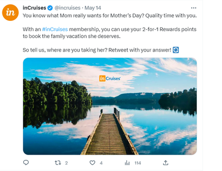Open the lake pier image attachment
This screenshot has width=222, height=171.
coord(110,106)
